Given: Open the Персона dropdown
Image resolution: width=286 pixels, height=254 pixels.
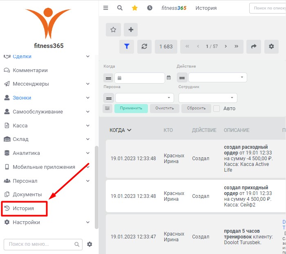Looking at the screenshot, I should 145,98.
